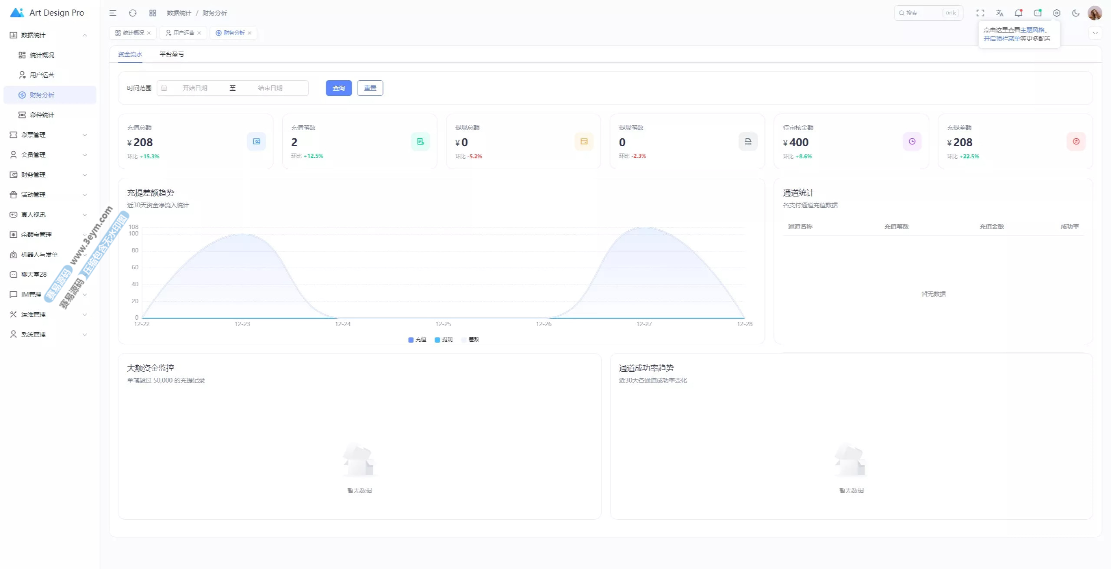Open the tab bar dropdown chevron
Screen dimensions: 1111x569
pyautogui.click(x=1095, y=33)
